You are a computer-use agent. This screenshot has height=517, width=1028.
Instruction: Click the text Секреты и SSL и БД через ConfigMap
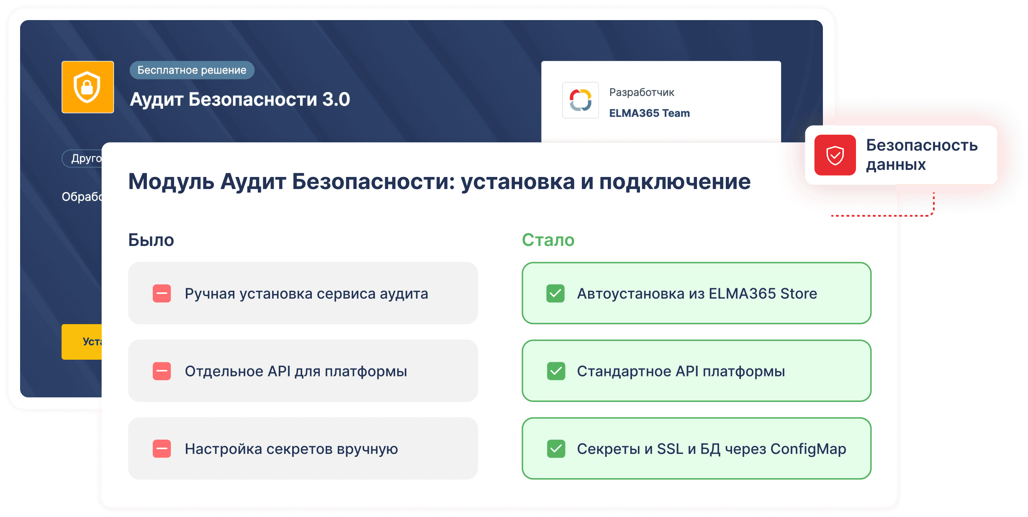(712, 449)
